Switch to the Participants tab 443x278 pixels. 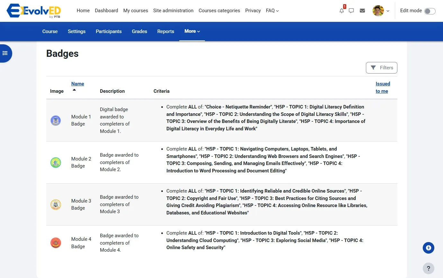coord(109,31)
